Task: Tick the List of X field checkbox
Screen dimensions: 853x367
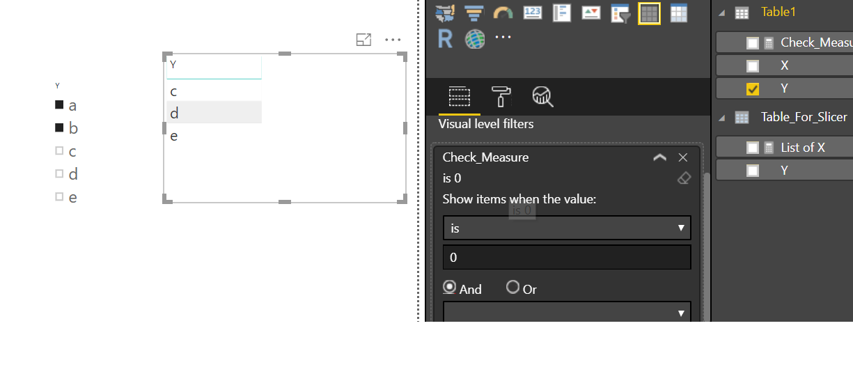Action: [753, 148]
